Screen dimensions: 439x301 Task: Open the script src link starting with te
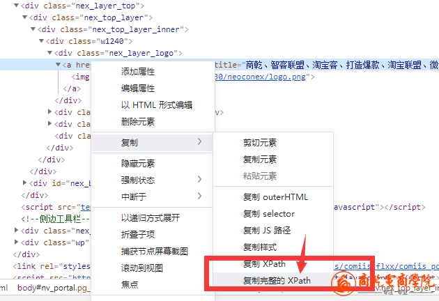[x=86, y=207]
